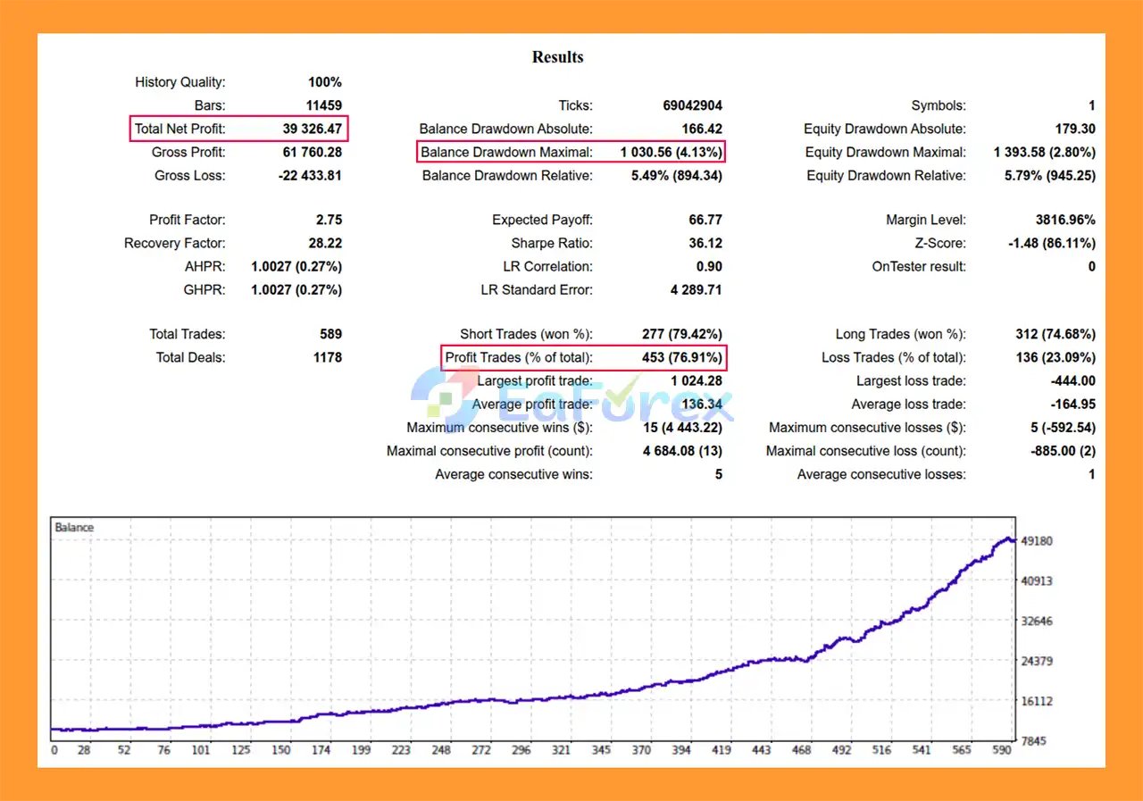Select the highlighted Profit Trades box
This screenshot has width=1143, height=801.
pos(584,357)
